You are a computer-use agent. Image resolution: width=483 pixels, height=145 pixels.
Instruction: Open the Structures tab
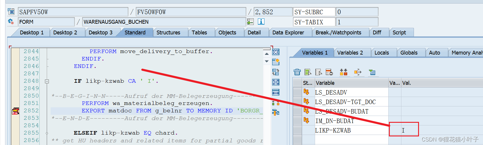tap(168, 33)
